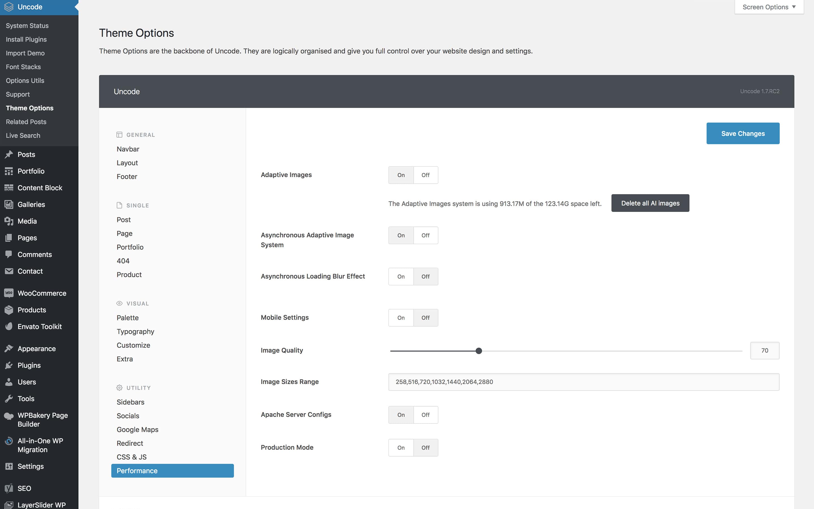Image resolution: width=814 pixels, height=509 pixels.
Task: Toggle Adaptive Images On
Action: tap(401, 174)
